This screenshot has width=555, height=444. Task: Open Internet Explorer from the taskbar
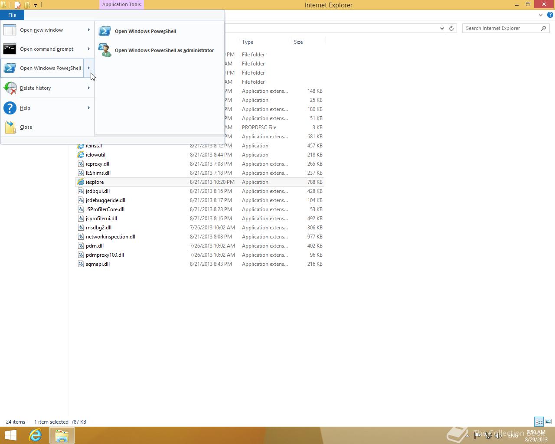pyautogui.click(x=35, y=435)
